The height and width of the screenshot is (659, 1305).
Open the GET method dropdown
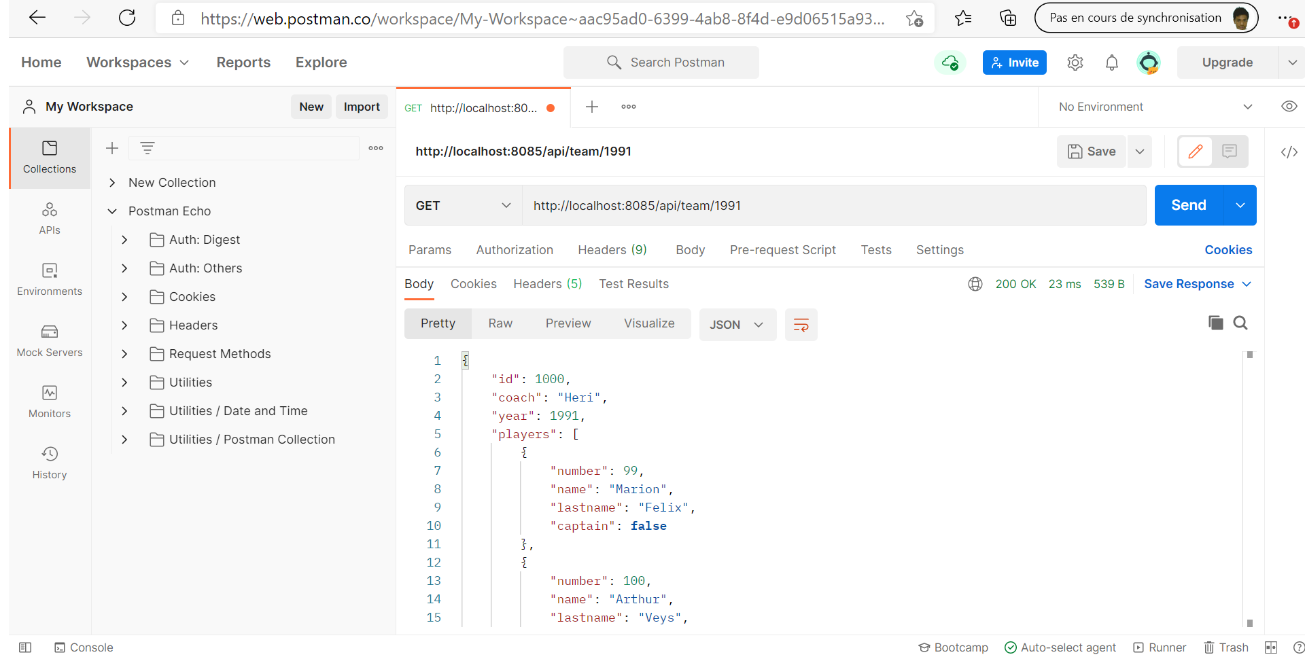pos(462,205)
